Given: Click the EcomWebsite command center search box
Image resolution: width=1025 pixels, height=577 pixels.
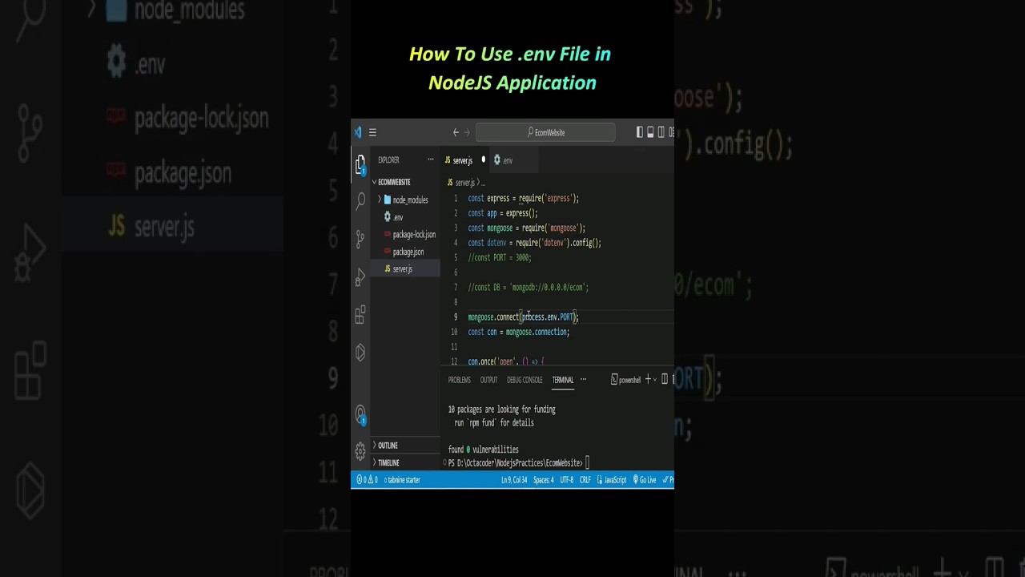Looking at the screenshot, I should 545,132.
